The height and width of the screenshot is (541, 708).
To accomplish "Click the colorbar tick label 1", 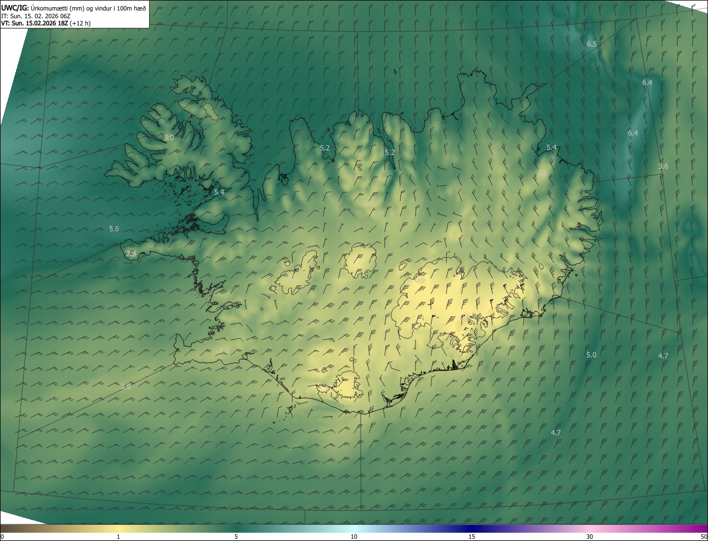I will [x=118, y=537].
